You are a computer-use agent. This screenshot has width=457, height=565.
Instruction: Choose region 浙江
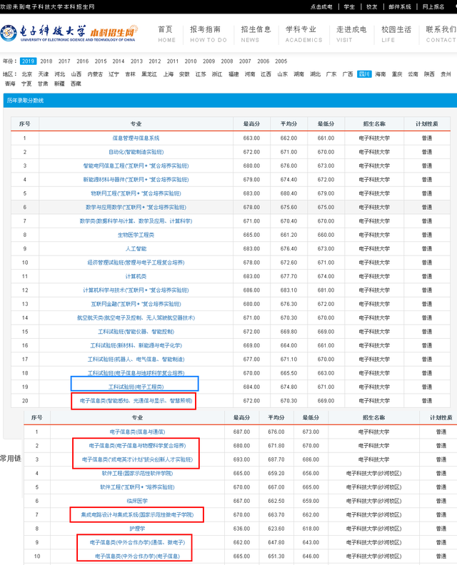[217, 74]
